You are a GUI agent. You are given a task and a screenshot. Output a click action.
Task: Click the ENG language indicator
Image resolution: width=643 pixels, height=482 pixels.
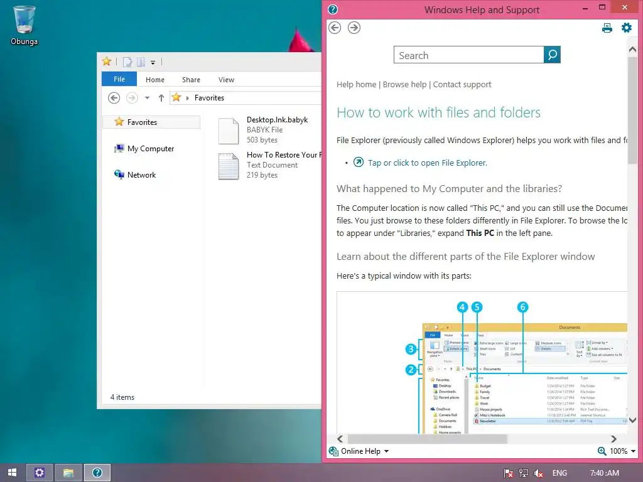click(559, 473)
